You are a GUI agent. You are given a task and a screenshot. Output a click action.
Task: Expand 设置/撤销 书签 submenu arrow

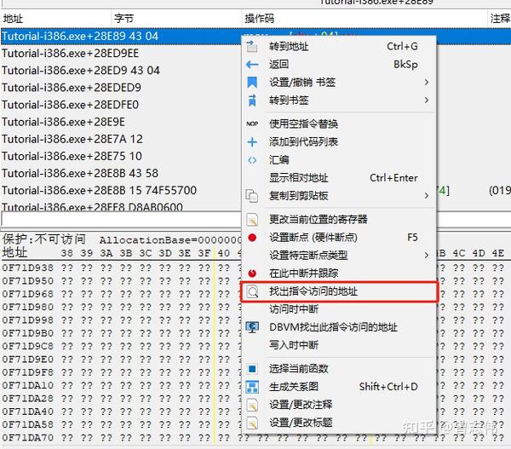(427, 83)
